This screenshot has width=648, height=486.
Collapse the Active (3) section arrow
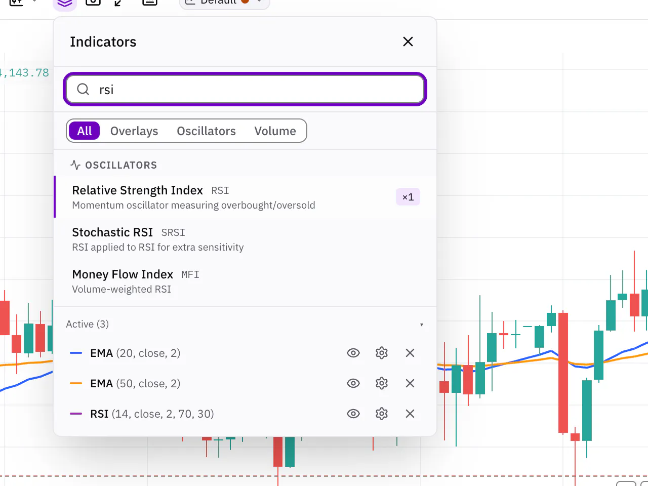[x=421, y=325]
